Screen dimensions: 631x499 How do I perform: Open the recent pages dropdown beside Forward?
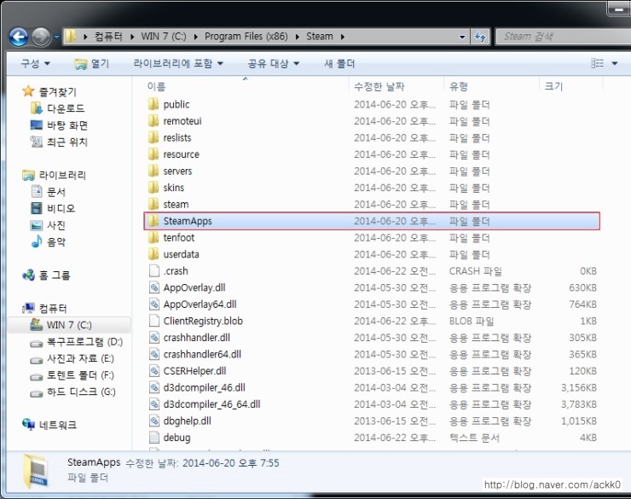[x=56, y=37]
